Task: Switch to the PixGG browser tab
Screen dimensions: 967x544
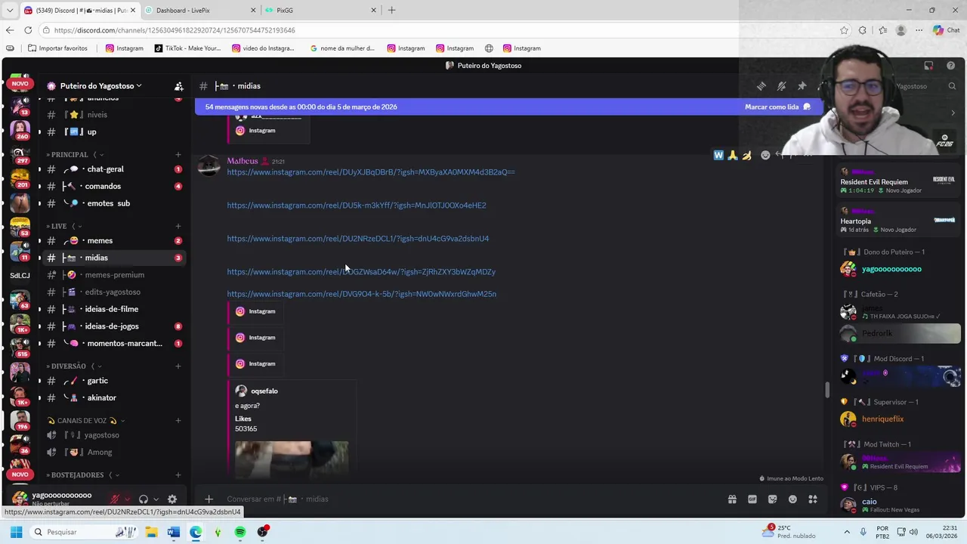Action: coord(320,11)
